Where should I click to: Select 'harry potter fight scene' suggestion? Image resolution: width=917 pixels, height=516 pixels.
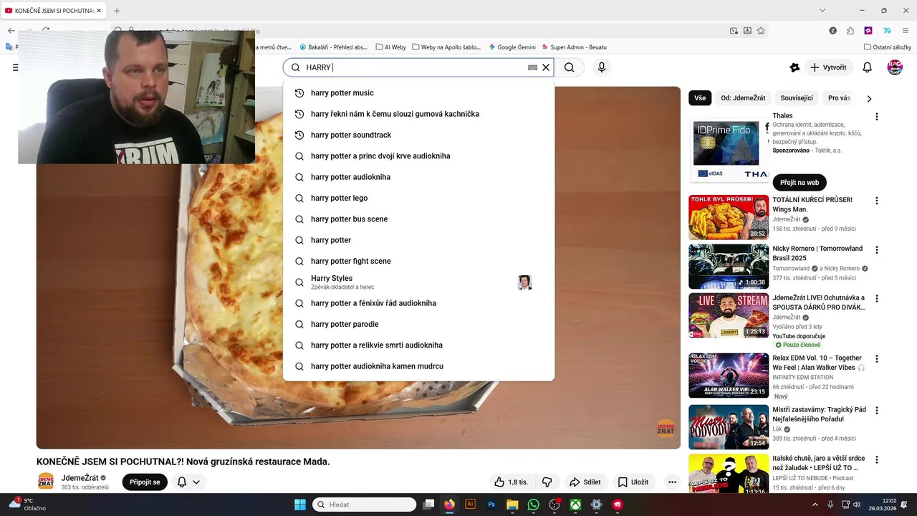418,261
